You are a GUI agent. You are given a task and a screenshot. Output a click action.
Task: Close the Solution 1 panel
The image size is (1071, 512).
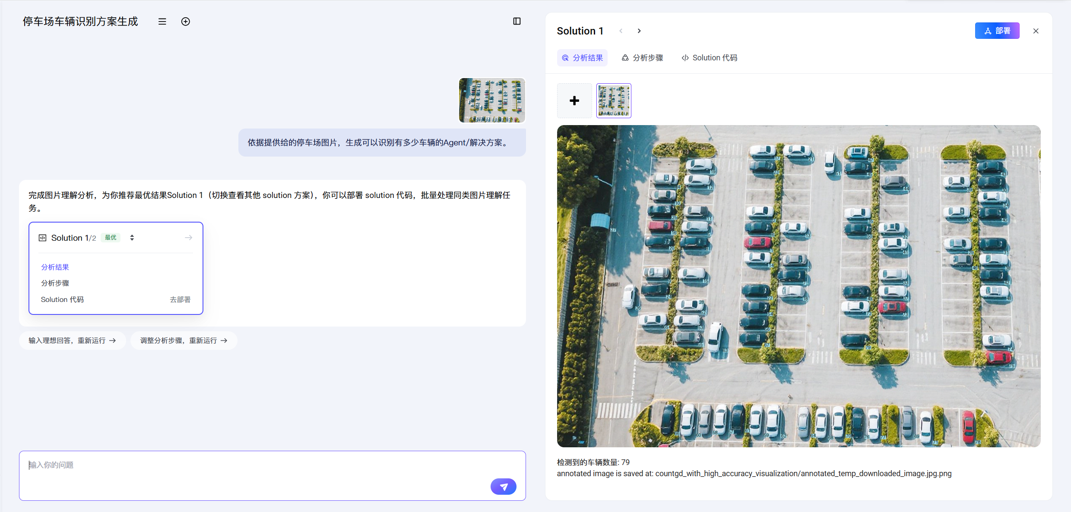click(x=1036, y=31)
